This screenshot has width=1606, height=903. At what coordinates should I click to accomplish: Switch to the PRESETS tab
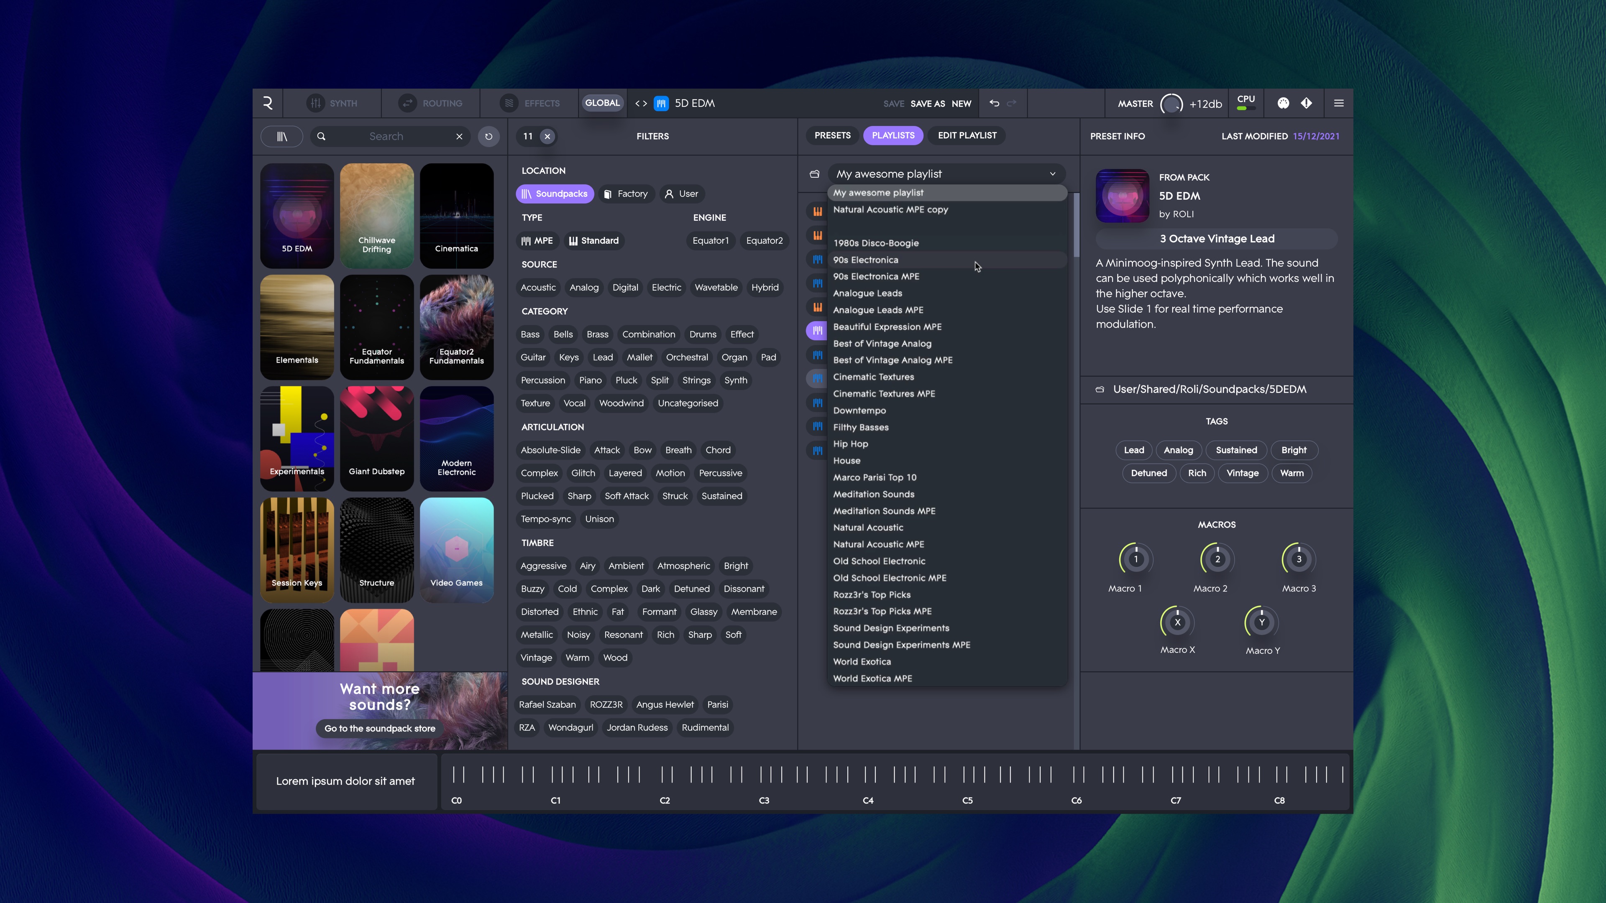point(832,135)
